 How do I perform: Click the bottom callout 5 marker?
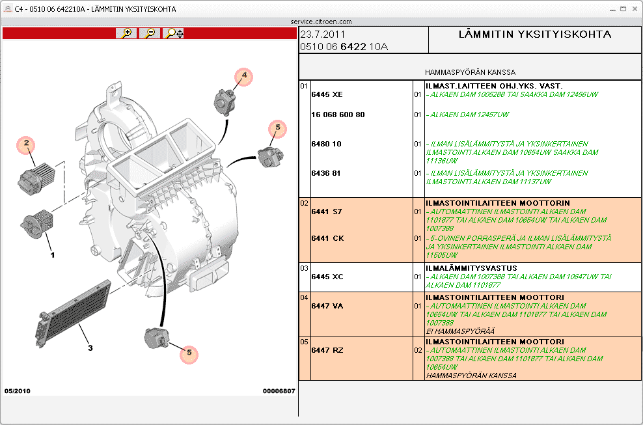click(x=189, y=353)
